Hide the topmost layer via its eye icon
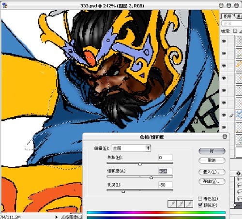Screen dimensions: 242x219 tap(224, 41)
